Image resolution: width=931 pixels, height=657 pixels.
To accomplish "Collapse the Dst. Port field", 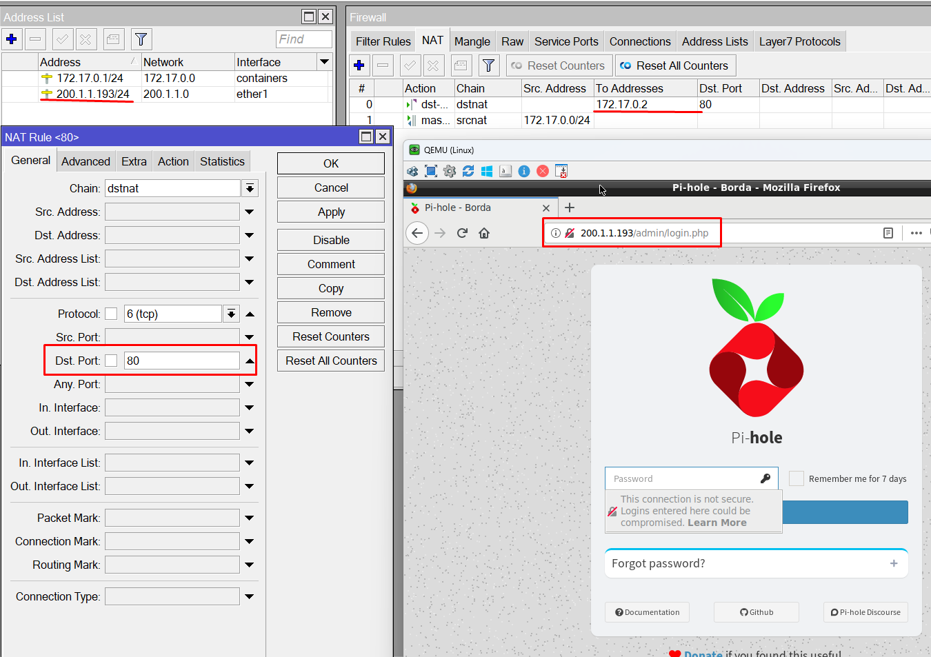I will pos(250,361).
